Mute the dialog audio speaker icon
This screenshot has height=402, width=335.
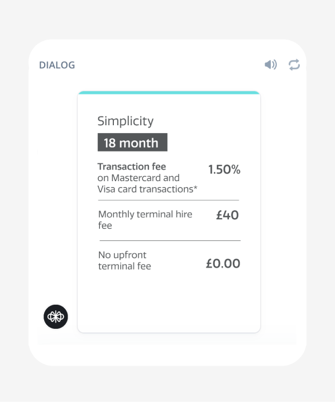pyautogui.click(x=270, y=65)
